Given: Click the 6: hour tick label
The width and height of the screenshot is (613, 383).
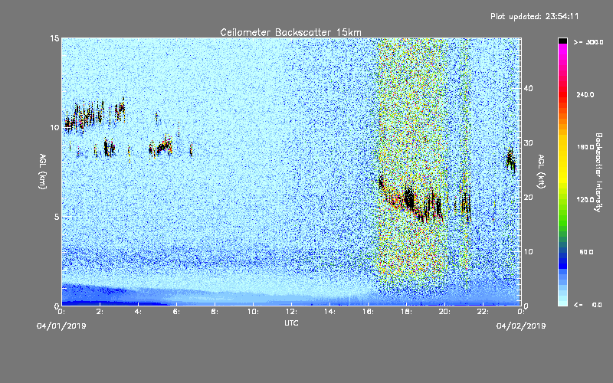Looking at the screenshot, I should pos(176,312).
